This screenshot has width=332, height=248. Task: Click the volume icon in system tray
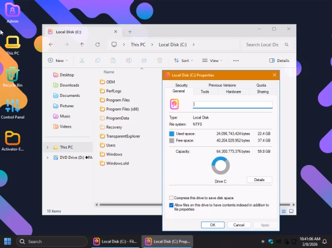(279, 241)
